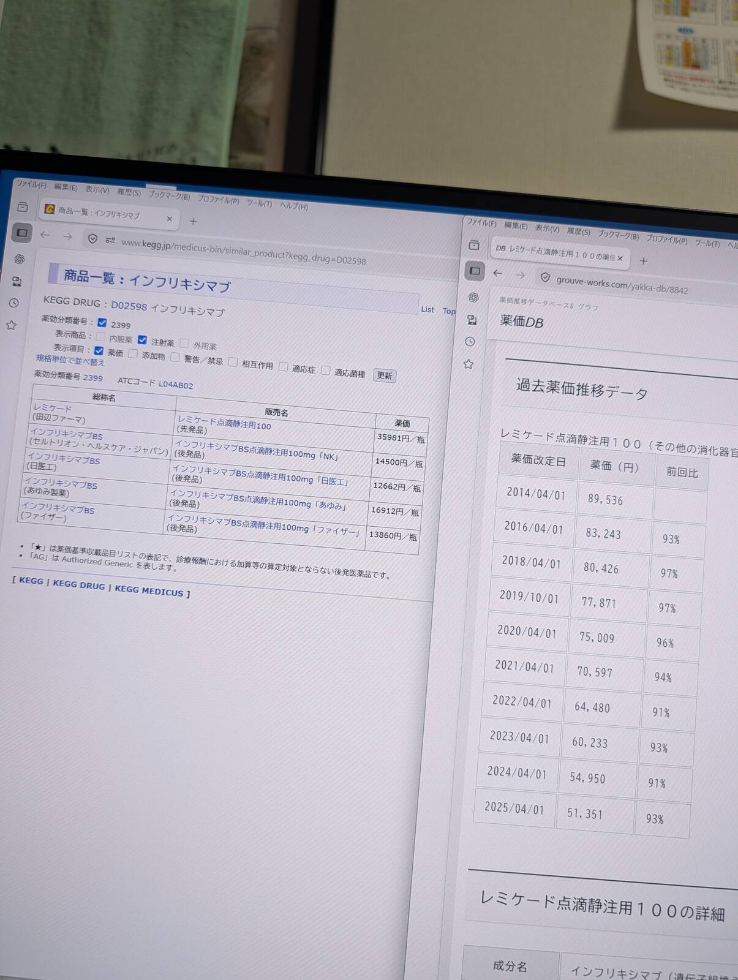This screenshot has height=980, width=738.
Task: Click the List link
Action: coord(427,309)
